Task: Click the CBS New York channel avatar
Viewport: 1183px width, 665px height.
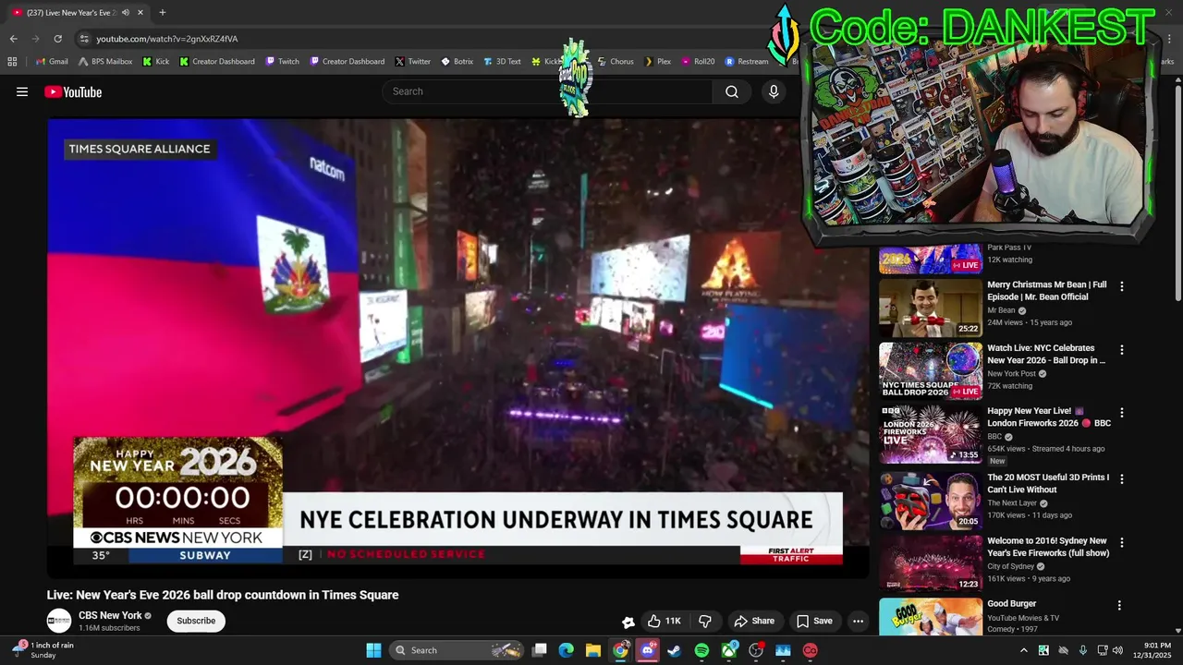Action: pos(59,621)
